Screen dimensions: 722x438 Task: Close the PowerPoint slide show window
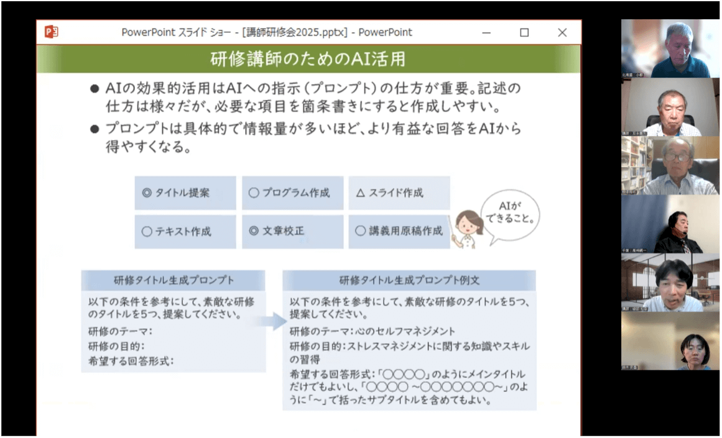coord(562,32)
